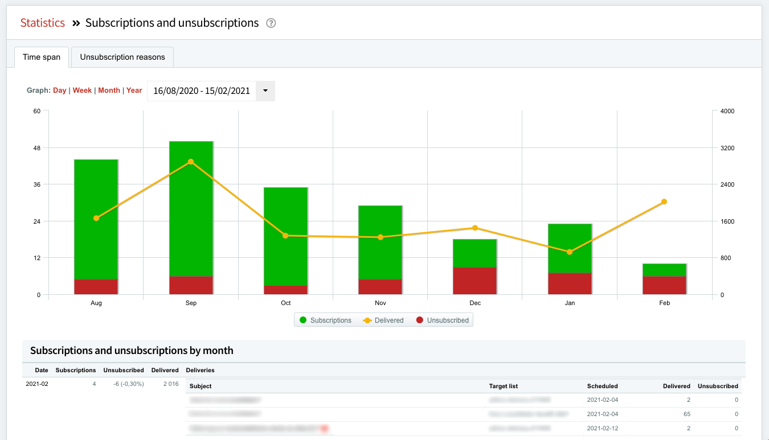Click the February point on the Delivered line
769x440 pixels.
tap(664, 202)
